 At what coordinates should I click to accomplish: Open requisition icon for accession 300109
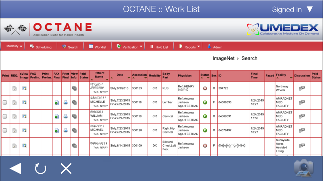(x=15, y=146)
